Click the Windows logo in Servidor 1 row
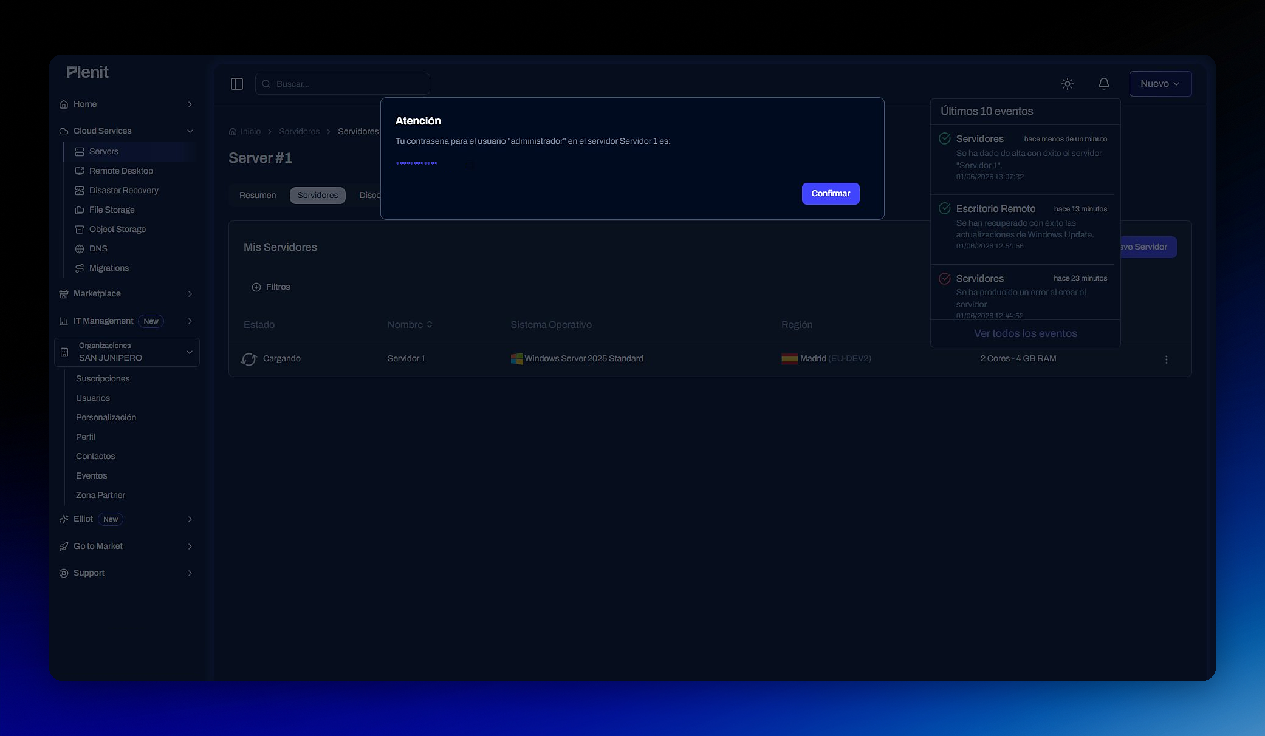 (x=516, y=359)
